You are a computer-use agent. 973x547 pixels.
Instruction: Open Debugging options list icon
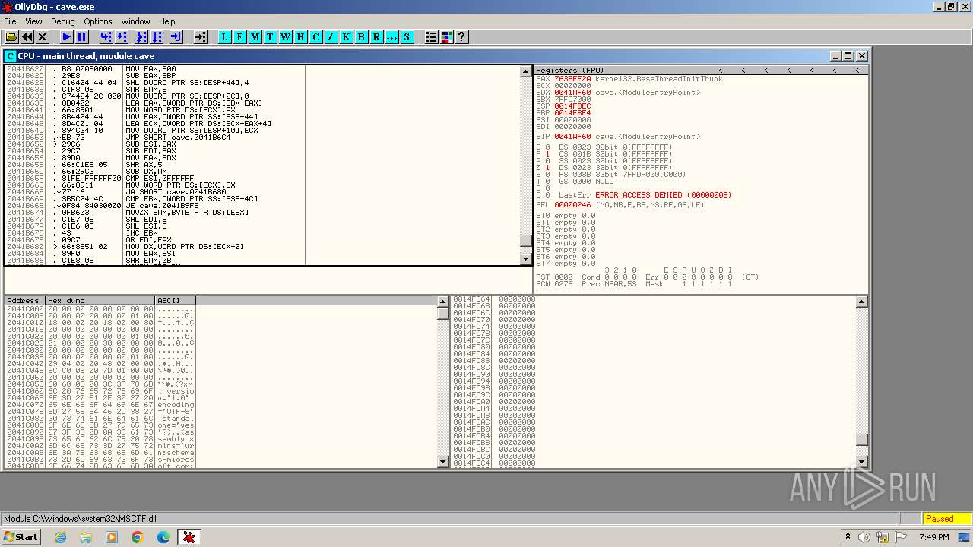[432, 36]
